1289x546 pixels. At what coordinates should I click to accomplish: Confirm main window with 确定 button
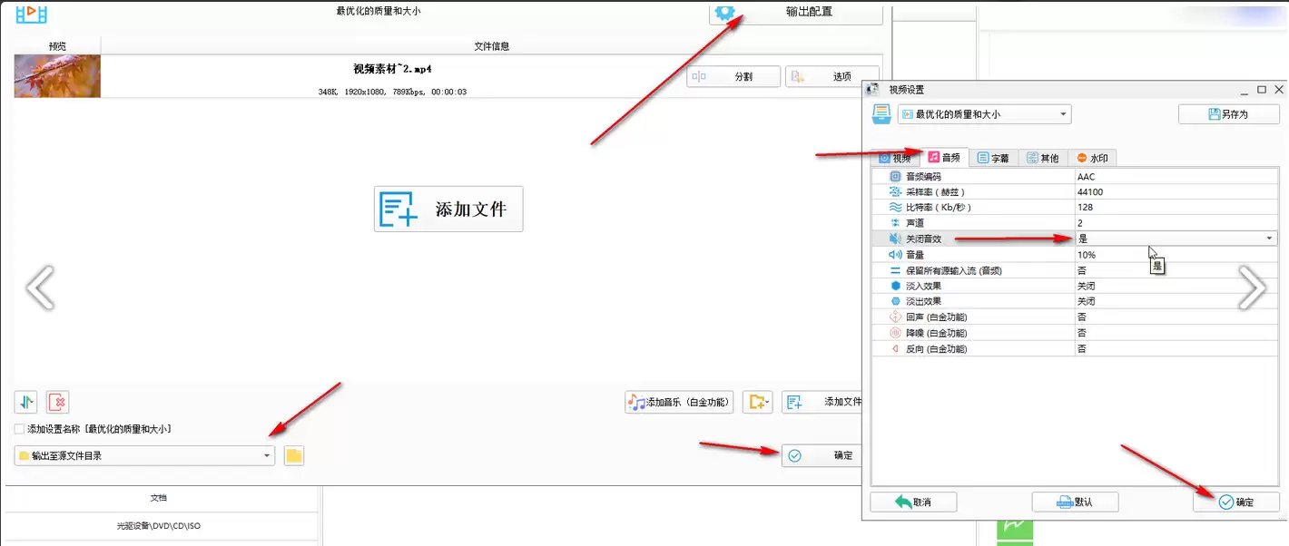822,455
